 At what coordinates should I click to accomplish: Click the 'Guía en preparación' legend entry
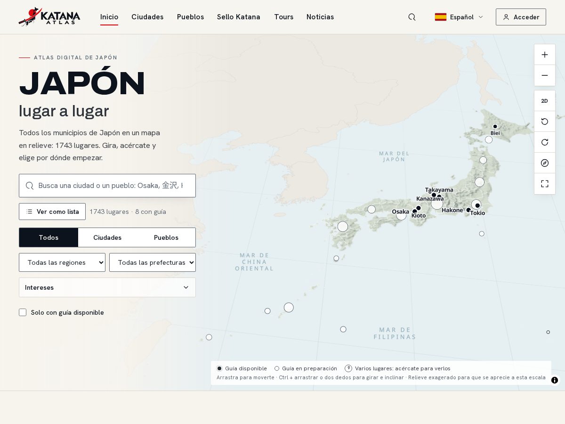(306, 368)
